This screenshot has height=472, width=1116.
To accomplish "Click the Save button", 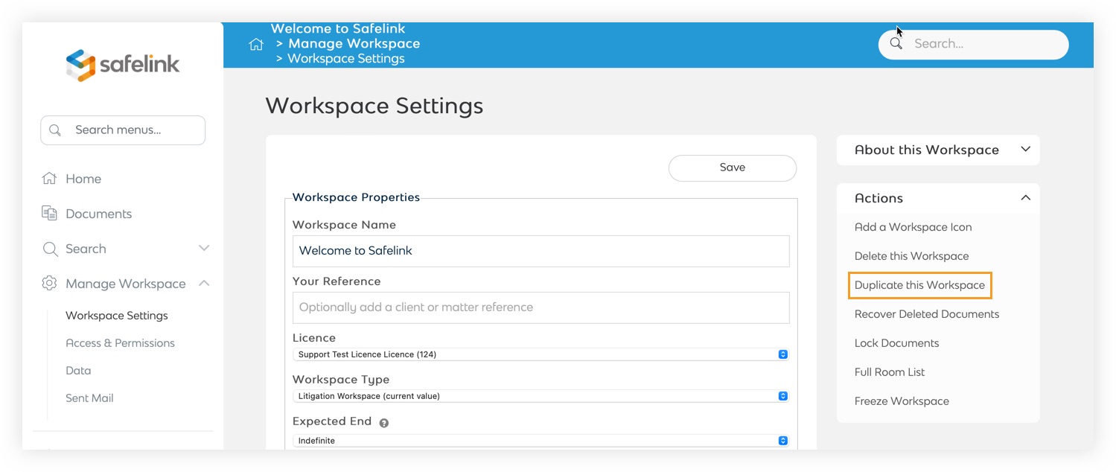I will [733, 168].
